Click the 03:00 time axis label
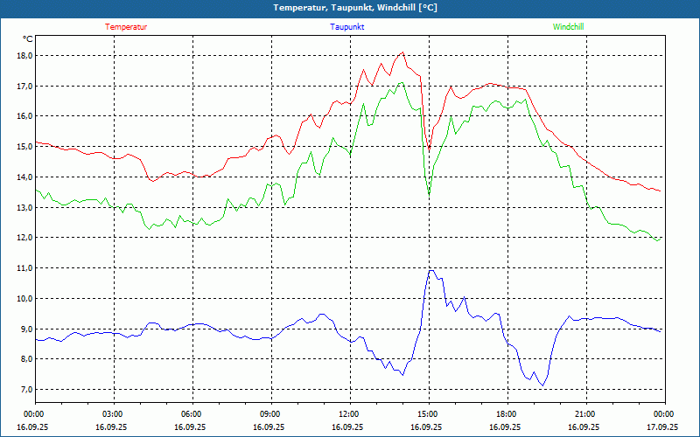Image resolution: width=700 pixels, height=437 pixels. pos(113,414)
